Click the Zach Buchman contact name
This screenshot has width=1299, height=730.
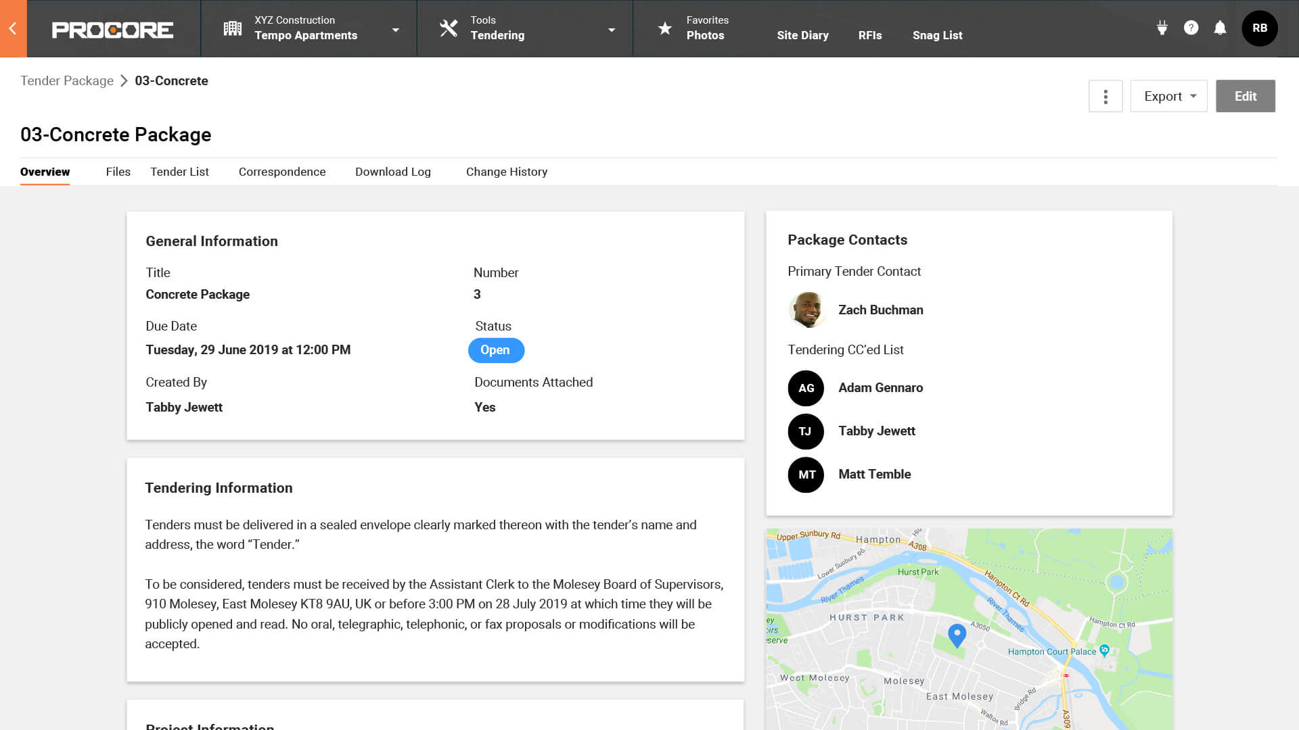click(882, 310)
